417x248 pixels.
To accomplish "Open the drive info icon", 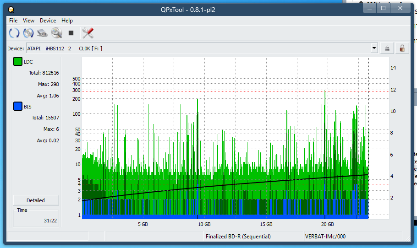I will point(43,33).
